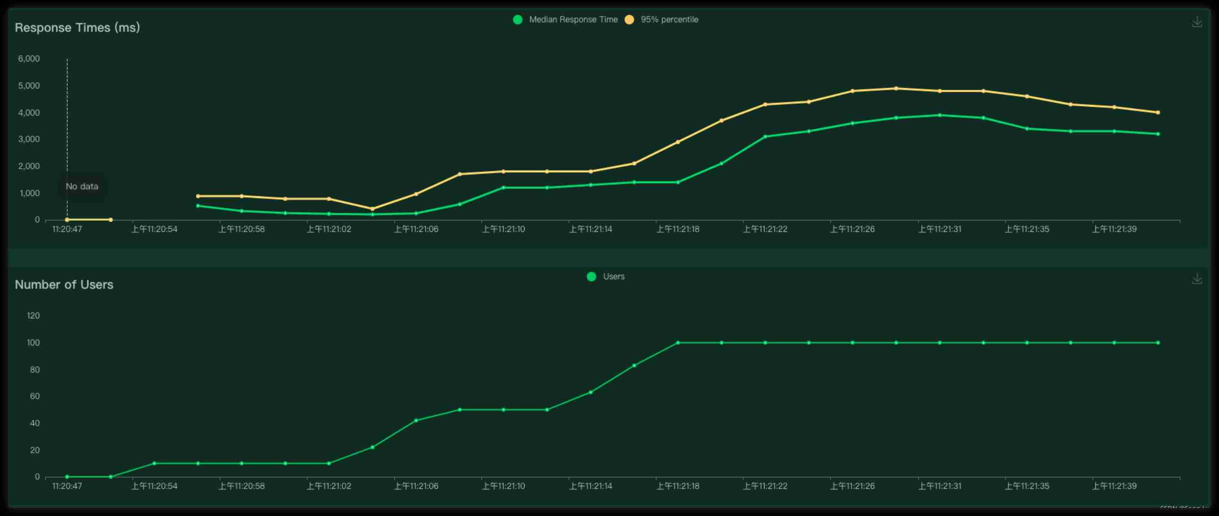Click the No data tooltip
This screenshot has height=516, width=1219.
tap(82, 186)
